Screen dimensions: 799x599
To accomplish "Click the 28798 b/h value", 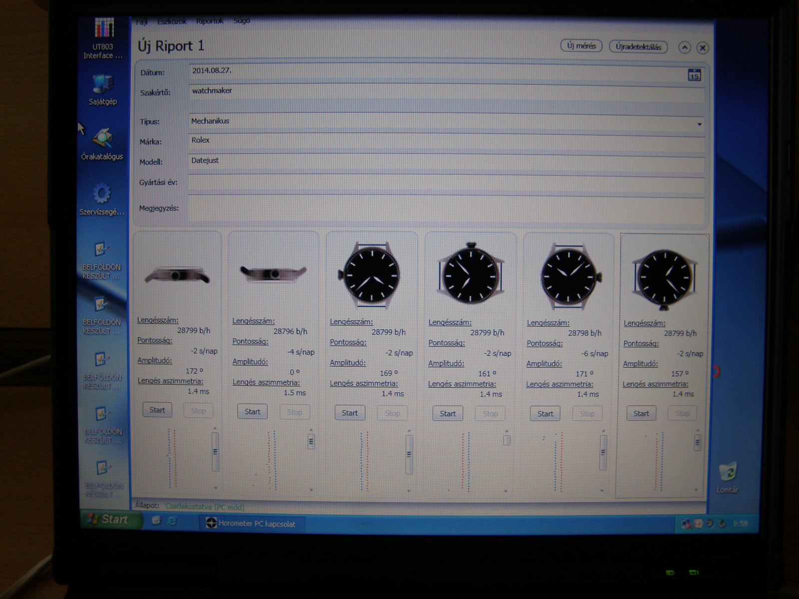I will 585,333.
